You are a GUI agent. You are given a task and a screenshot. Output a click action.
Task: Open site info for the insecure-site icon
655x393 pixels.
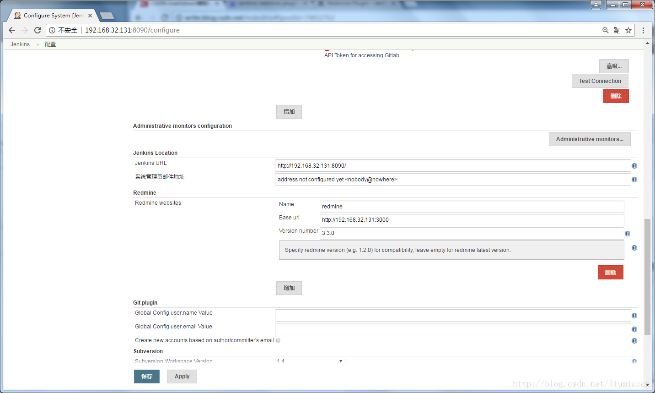pos(52,30)
